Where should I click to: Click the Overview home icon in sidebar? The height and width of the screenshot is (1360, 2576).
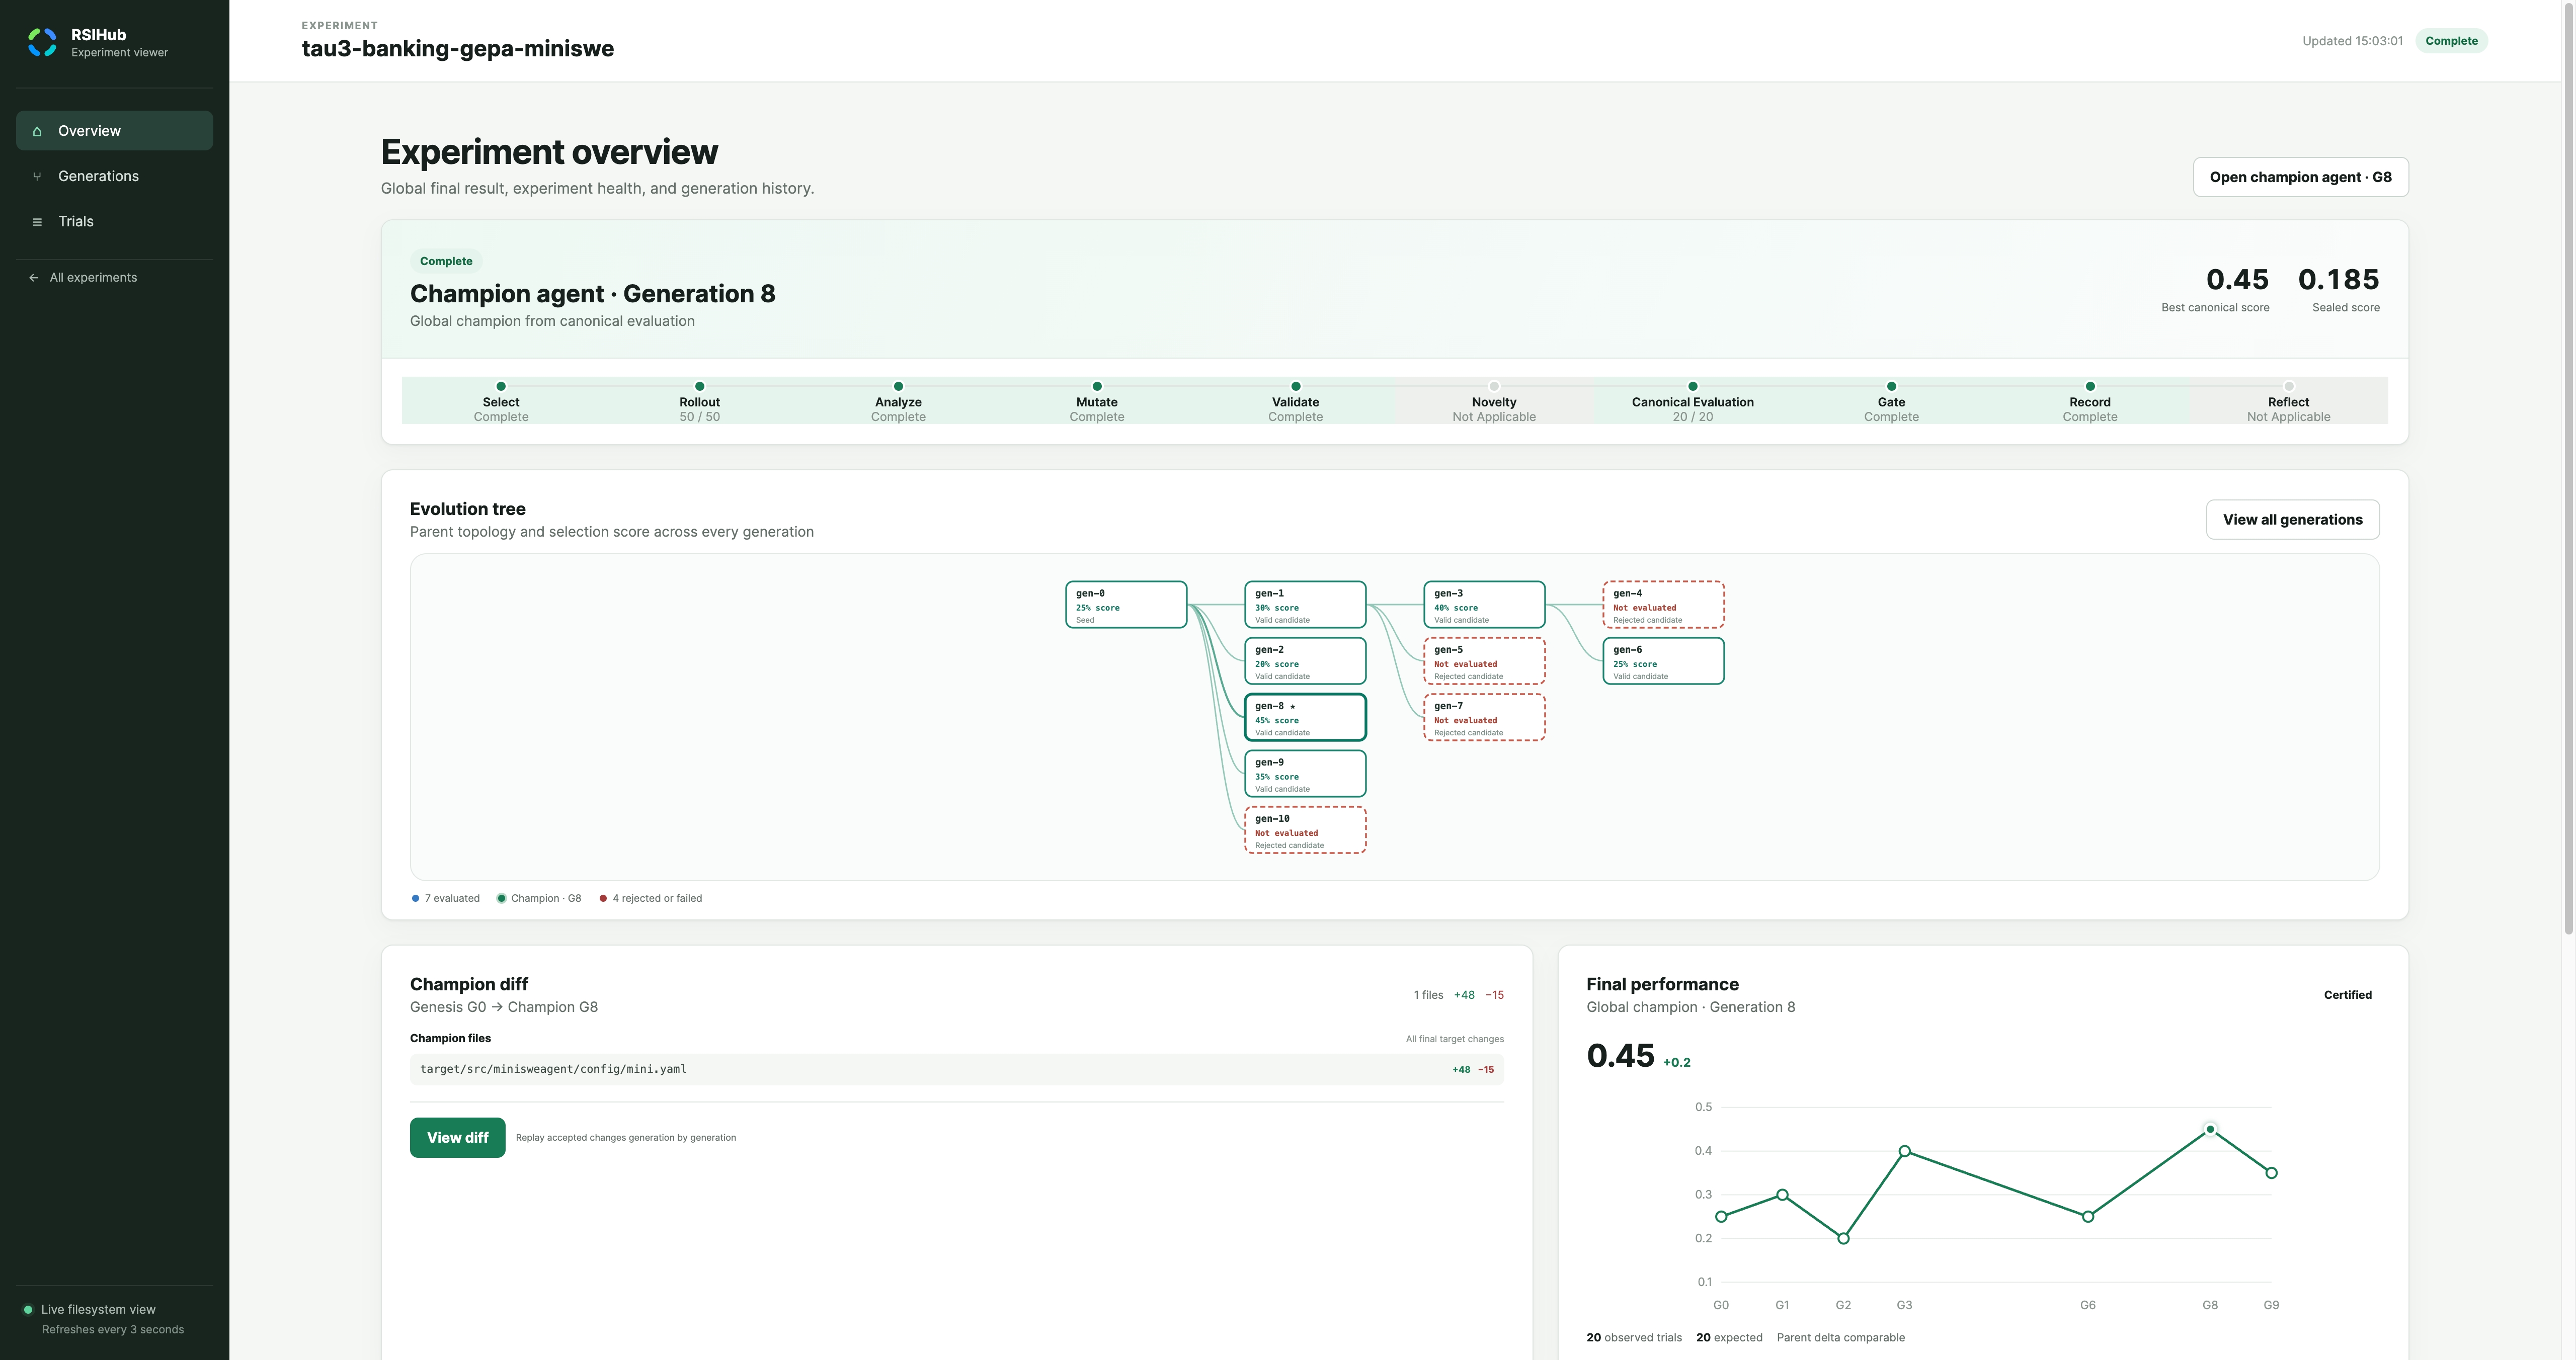37,131
